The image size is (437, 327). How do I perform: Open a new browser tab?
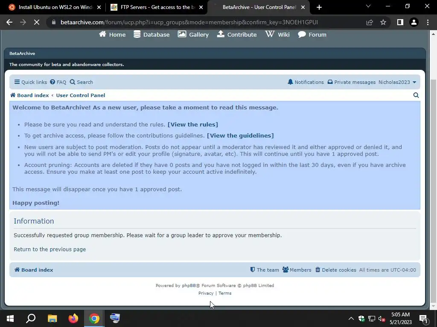click(x=319, y=7)
